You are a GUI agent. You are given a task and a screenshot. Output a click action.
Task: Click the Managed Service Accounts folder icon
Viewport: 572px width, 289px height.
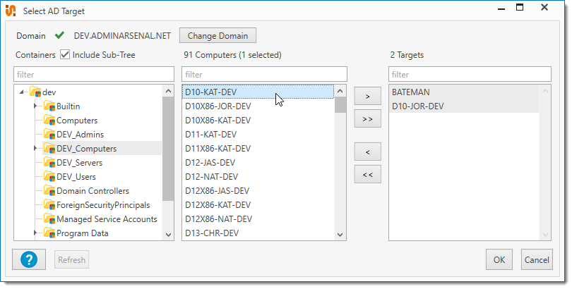coord(49,219)
